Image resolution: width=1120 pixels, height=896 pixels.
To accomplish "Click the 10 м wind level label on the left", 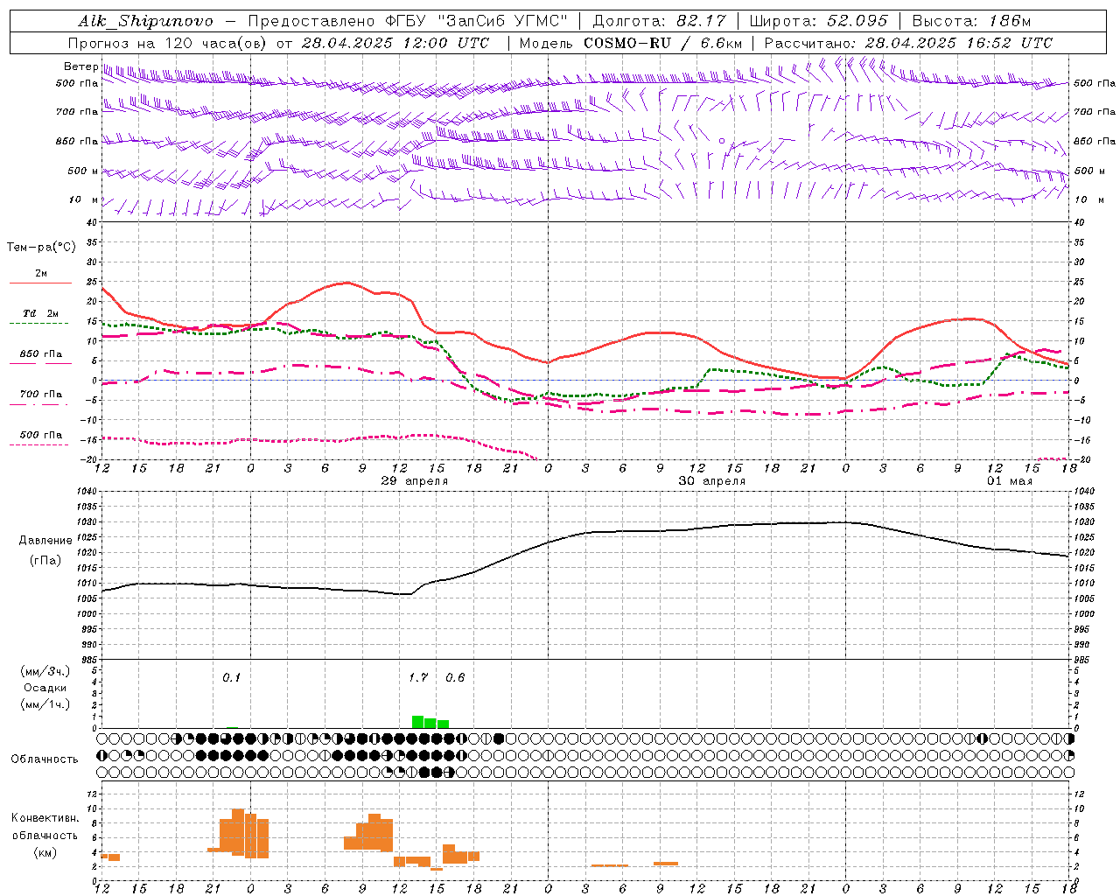I will coord(84,199).
